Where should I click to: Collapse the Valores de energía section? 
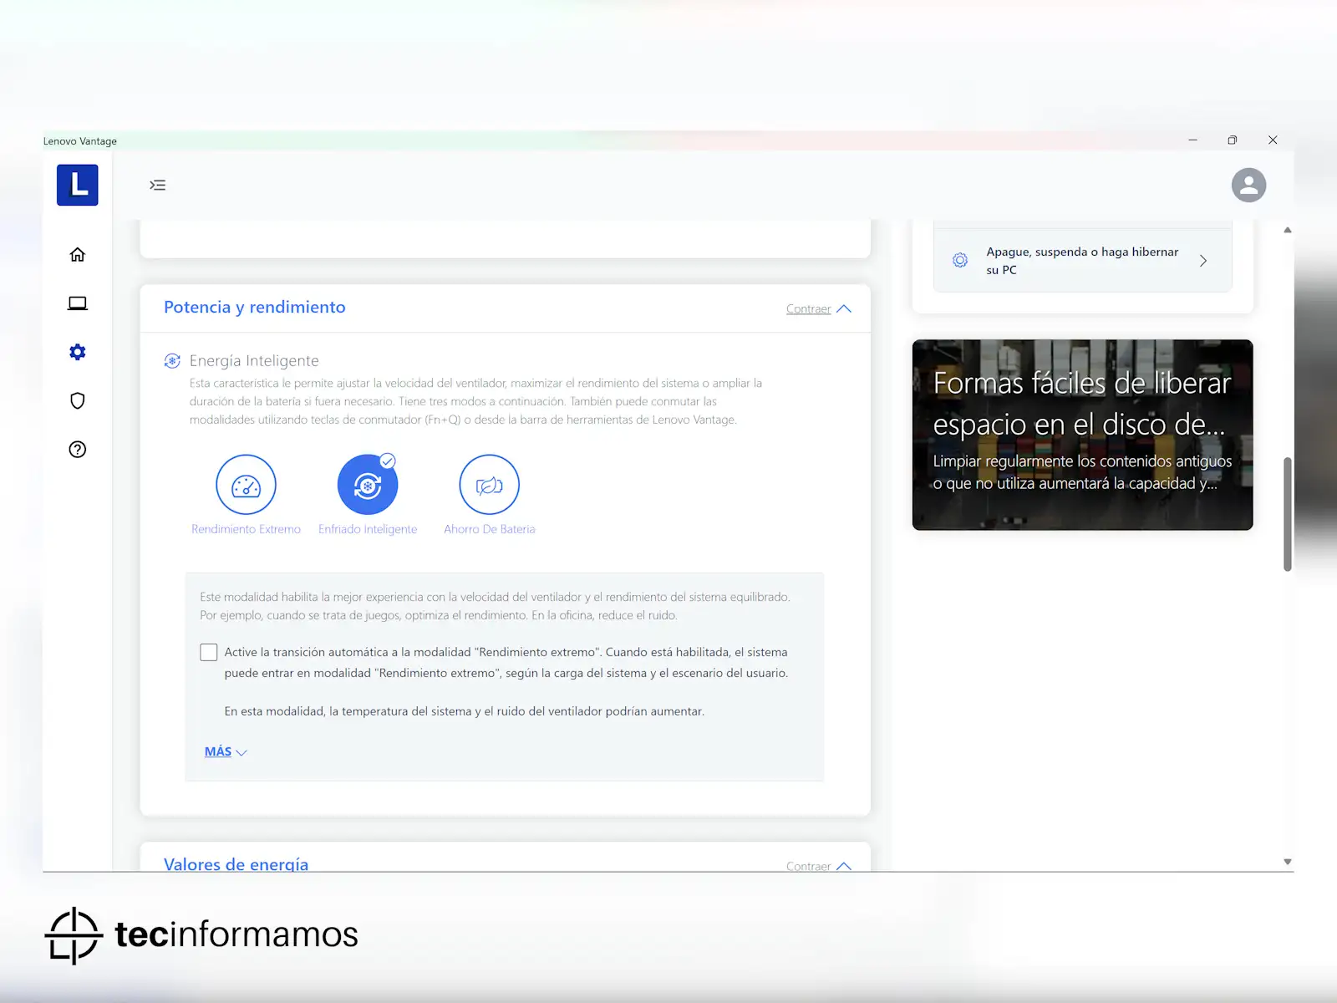818,865
